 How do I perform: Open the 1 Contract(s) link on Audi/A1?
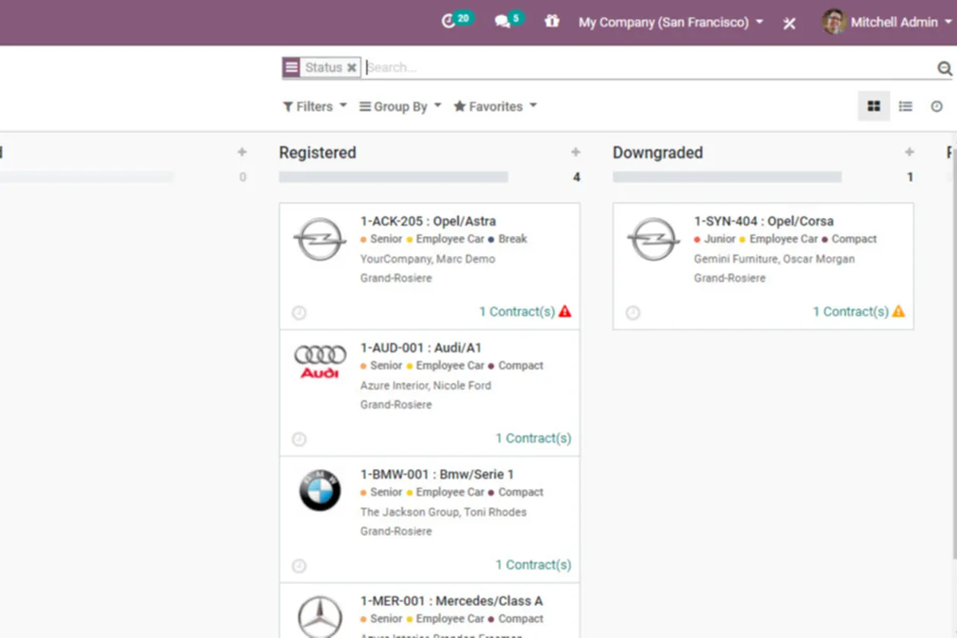(x=534, y=438)
